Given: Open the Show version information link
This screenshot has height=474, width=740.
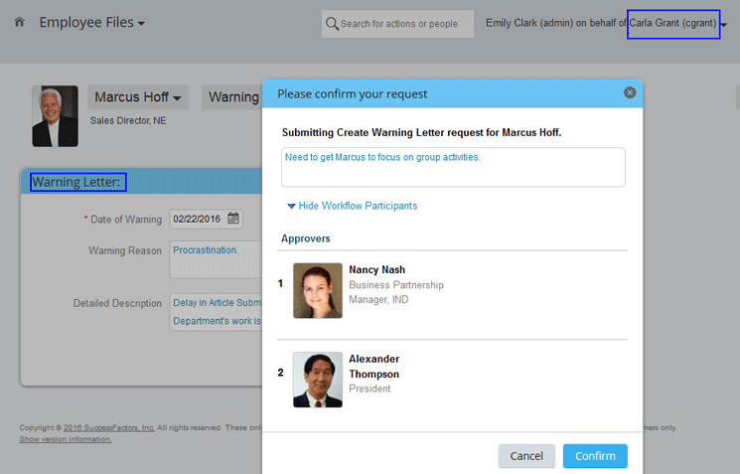Looking at the screenshot, I should 65,439.
